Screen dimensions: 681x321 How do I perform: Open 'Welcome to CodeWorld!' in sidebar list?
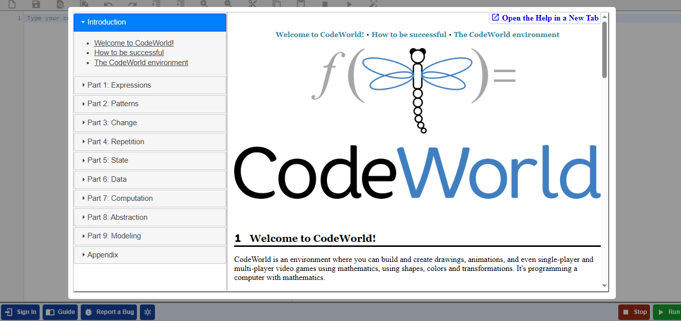134,43
